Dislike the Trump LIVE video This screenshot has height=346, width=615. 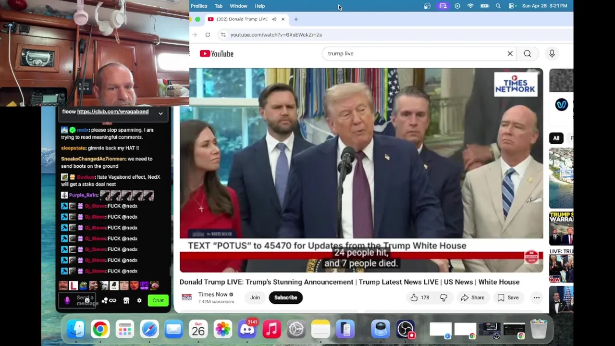443,297
